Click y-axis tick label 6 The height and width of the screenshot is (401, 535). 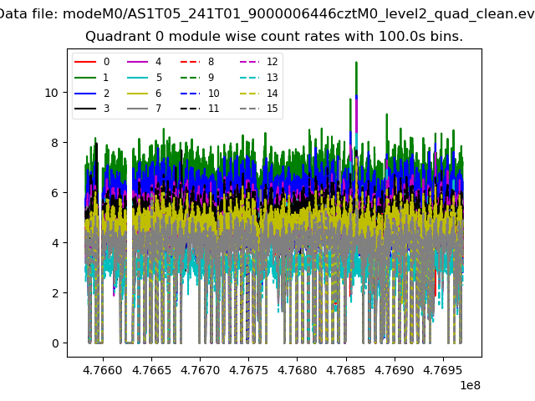pos(55,193)
